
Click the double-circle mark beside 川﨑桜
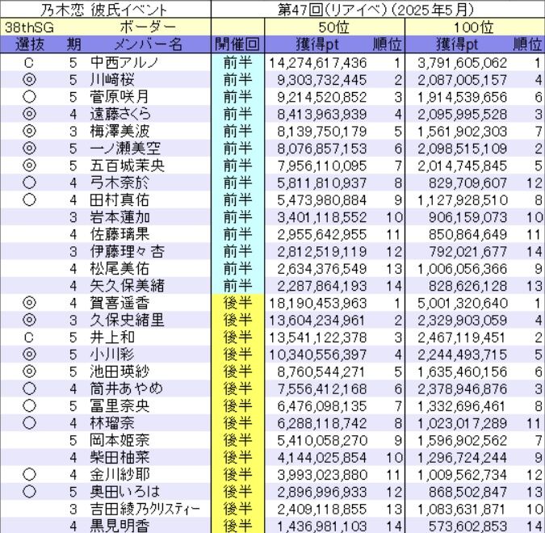(x=29, y=80)
